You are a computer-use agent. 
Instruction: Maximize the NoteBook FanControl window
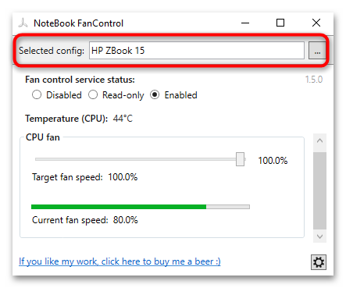click(280, 23)
